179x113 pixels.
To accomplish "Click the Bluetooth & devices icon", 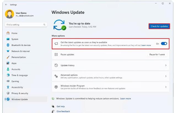I will point(8,45).
